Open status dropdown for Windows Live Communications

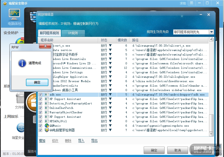click(x=110, y=68)
